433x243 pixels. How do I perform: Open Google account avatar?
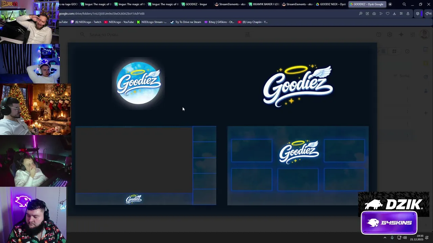(424, 34)
